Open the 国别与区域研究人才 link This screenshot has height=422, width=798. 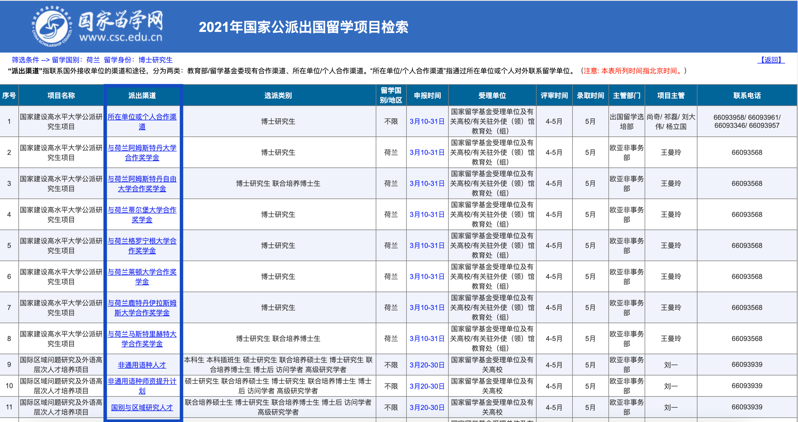click(x=142, y=407)
